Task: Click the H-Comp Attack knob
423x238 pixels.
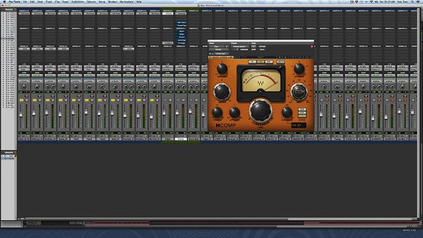Action: pyautogui.click(x=235, y=112)
